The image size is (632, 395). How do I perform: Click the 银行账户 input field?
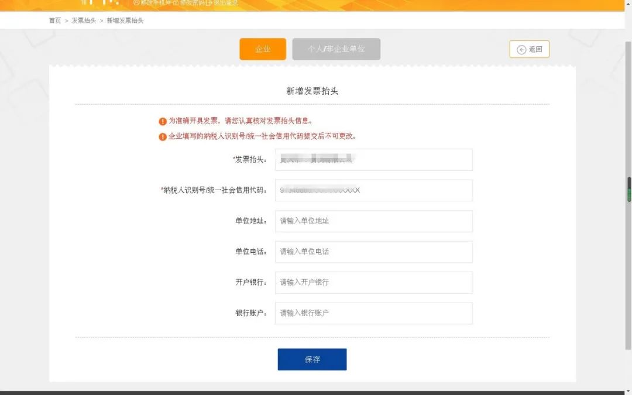(x=373, y=313)
